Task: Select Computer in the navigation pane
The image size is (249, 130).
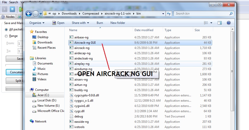Action: [x=42, y=90]
